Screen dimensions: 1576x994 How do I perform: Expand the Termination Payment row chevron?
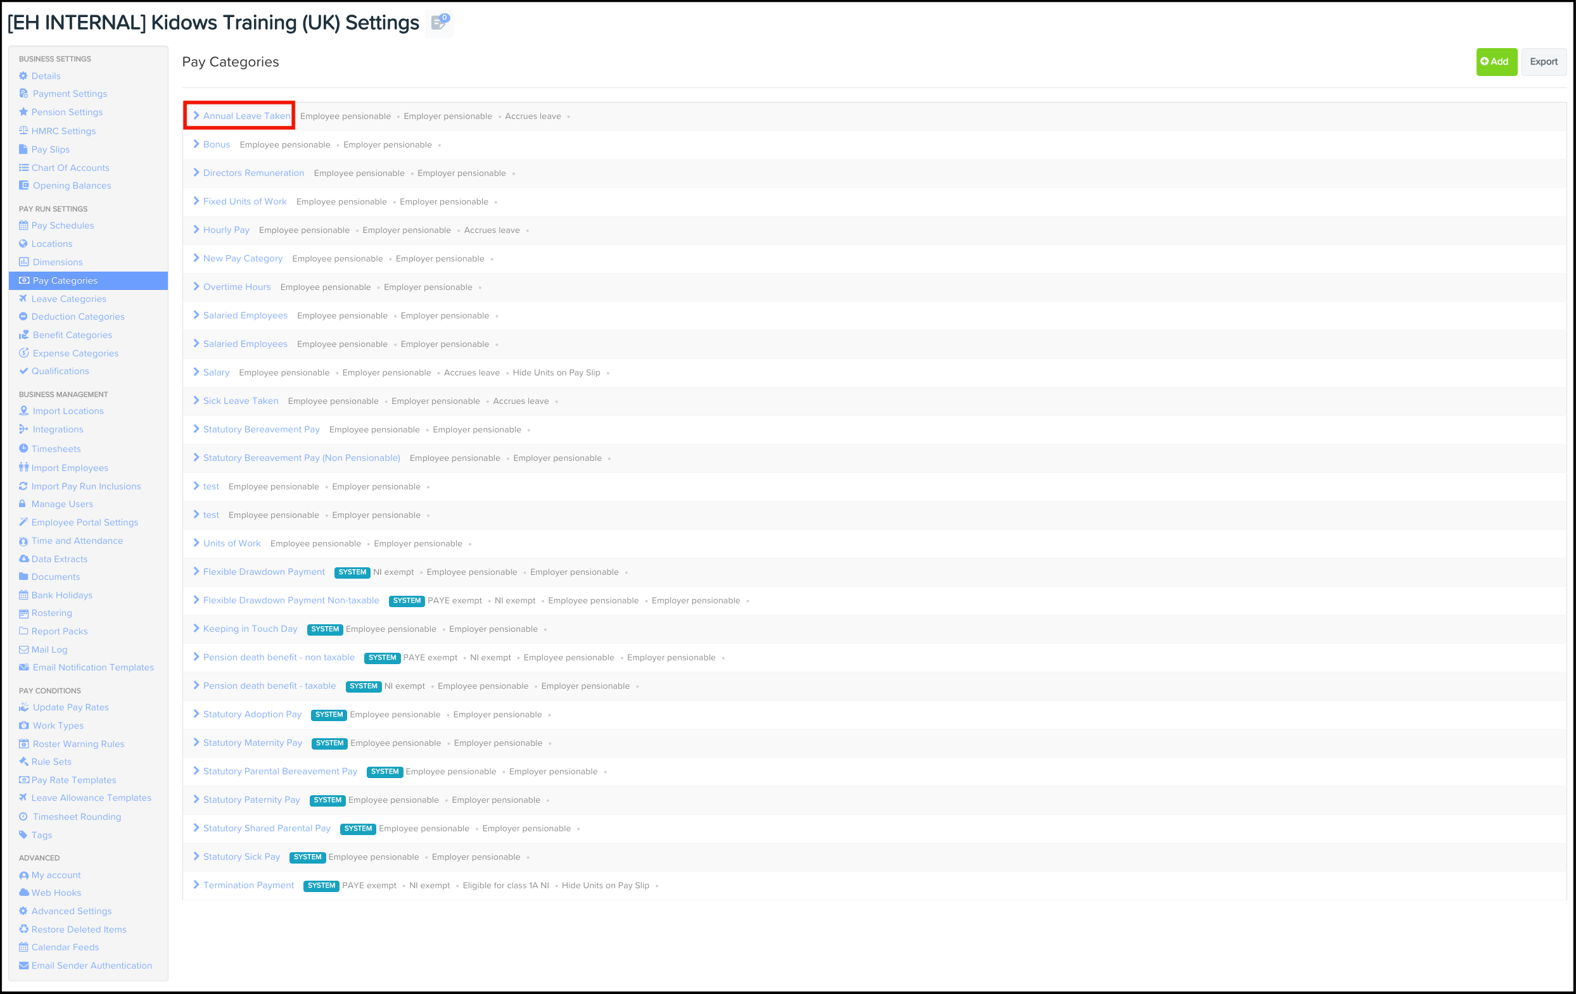tap(196, 885)
